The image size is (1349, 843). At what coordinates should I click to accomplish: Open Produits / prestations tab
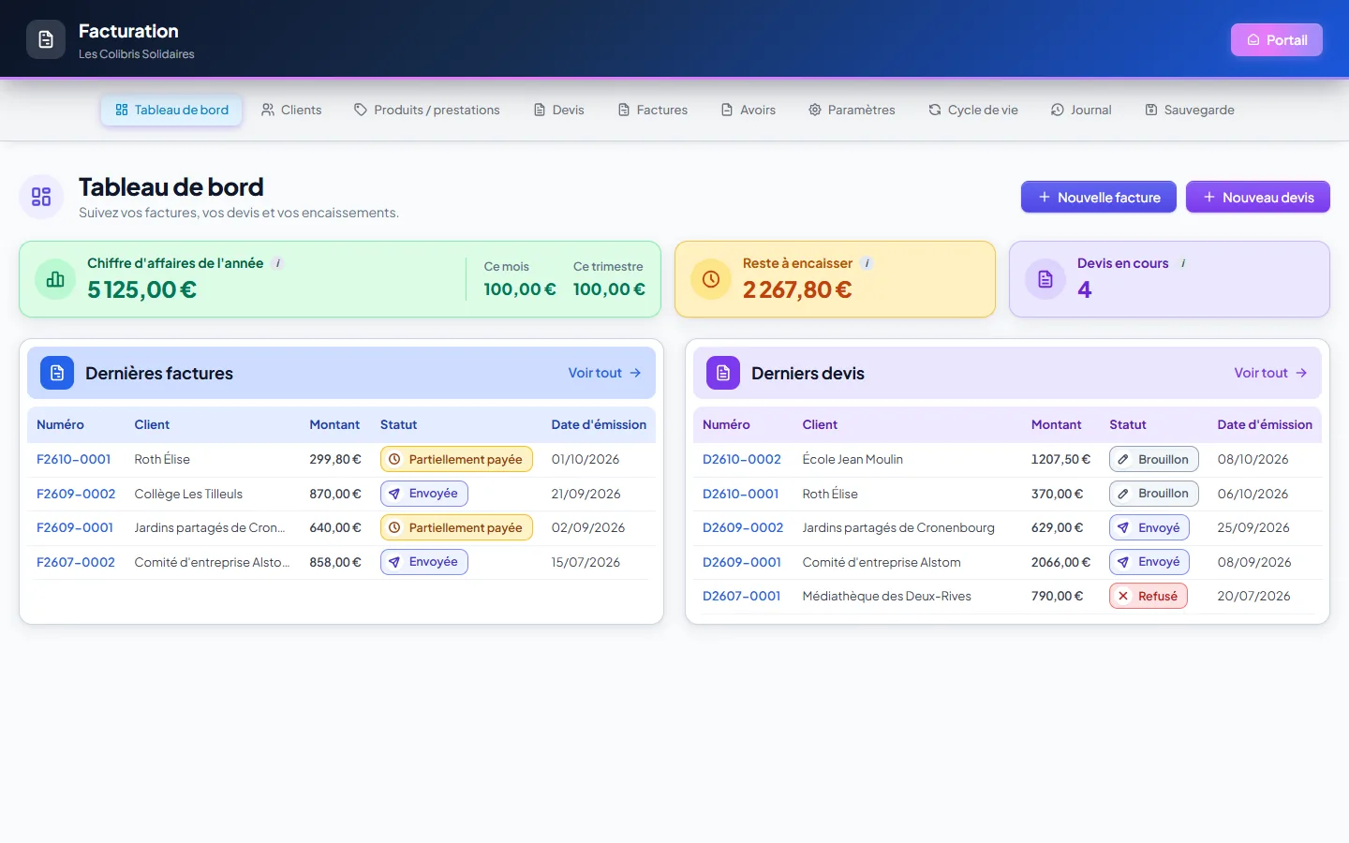pyautogui.click(x=426, y=110)
